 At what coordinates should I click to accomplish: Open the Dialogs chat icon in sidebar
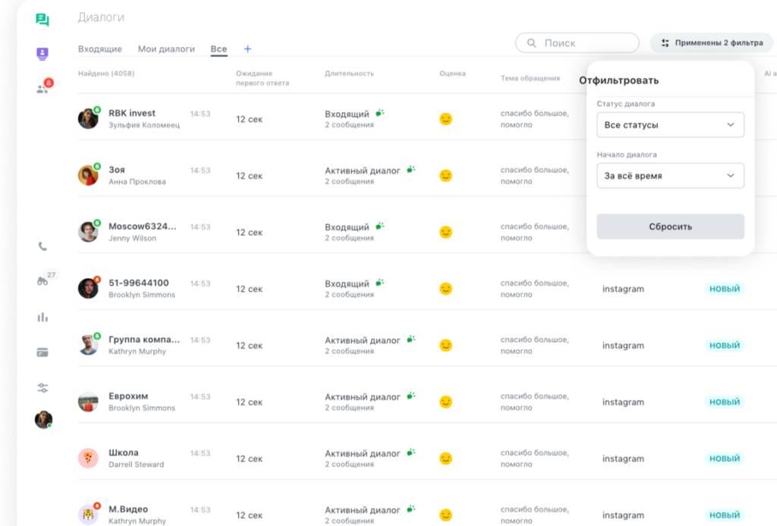[42, 20]
